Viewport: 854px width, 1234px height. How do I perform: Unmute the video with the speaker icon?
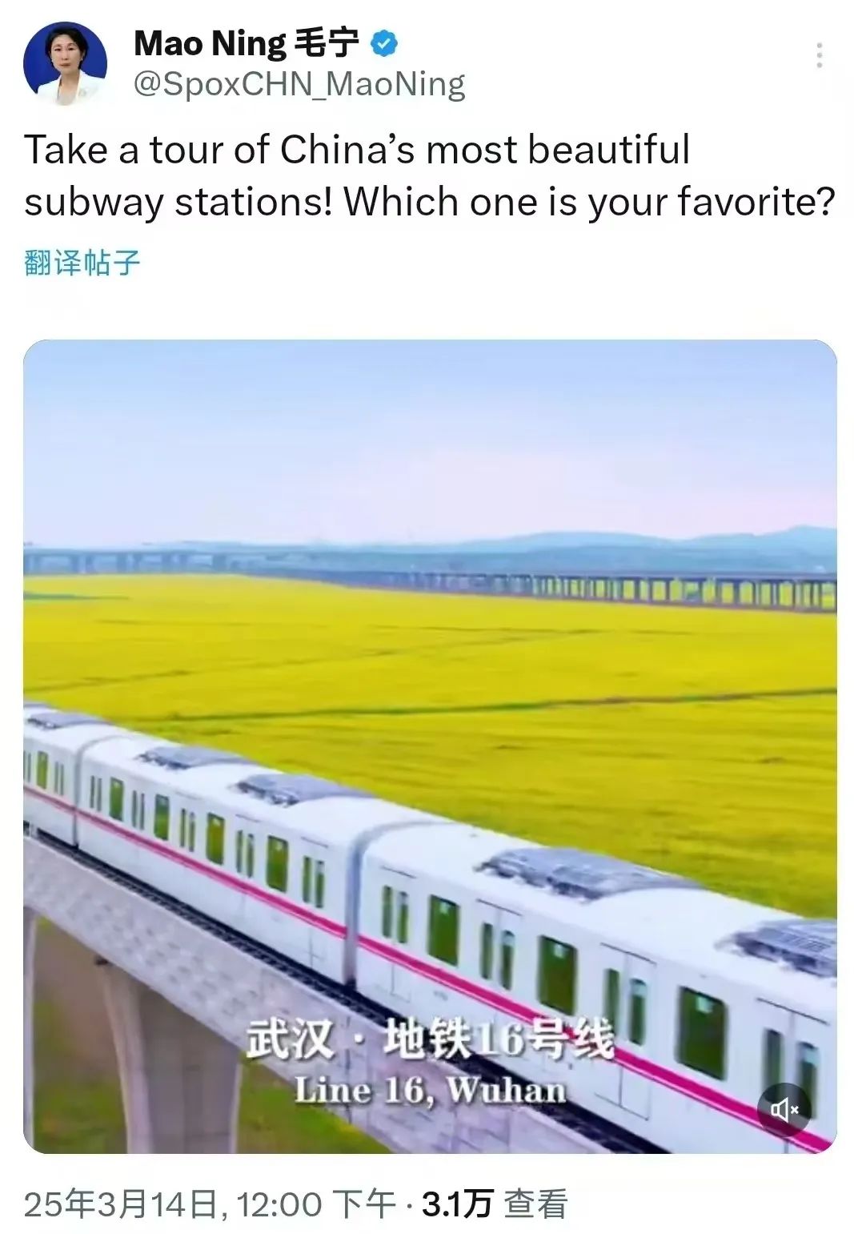[784, 1109]
